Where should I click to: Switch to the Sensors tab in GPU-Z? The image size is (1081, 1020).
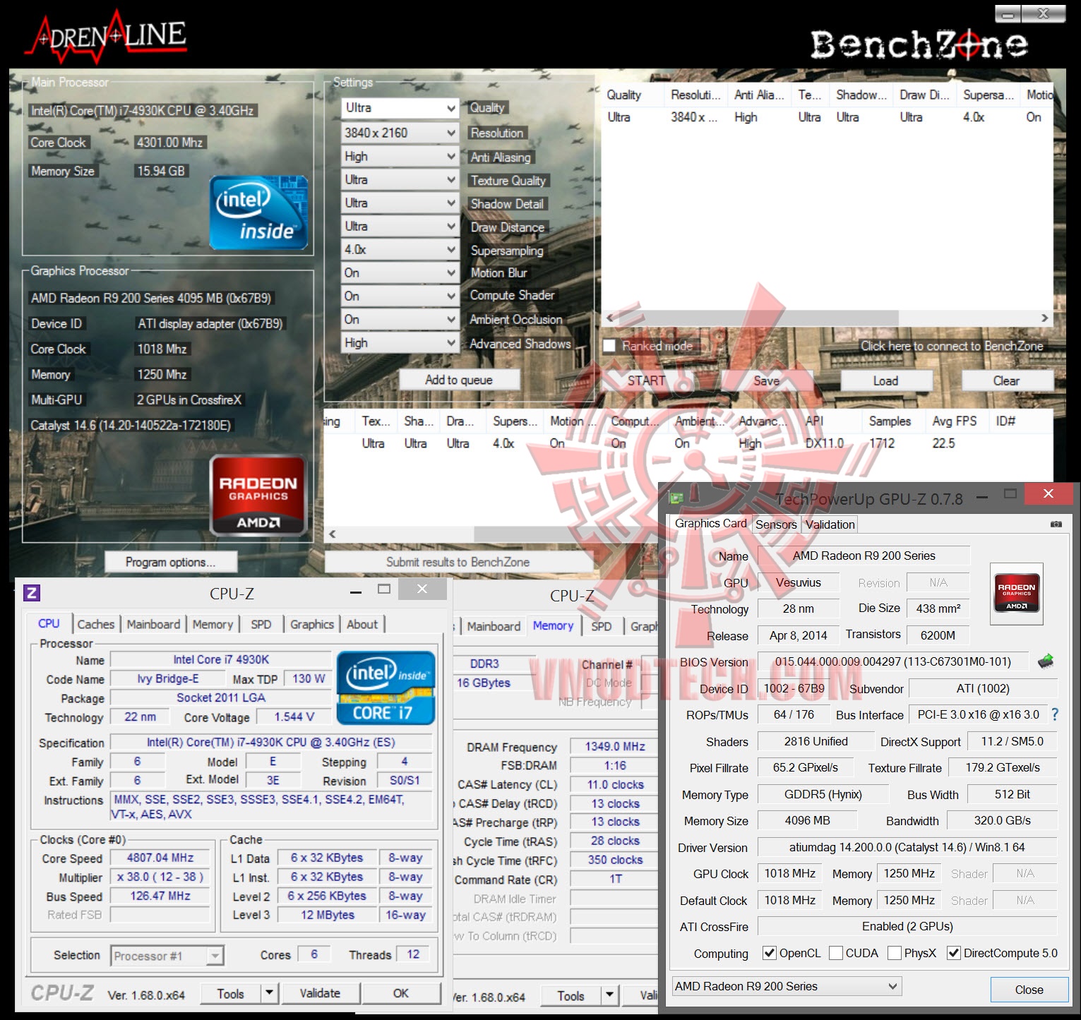[776, 524]
